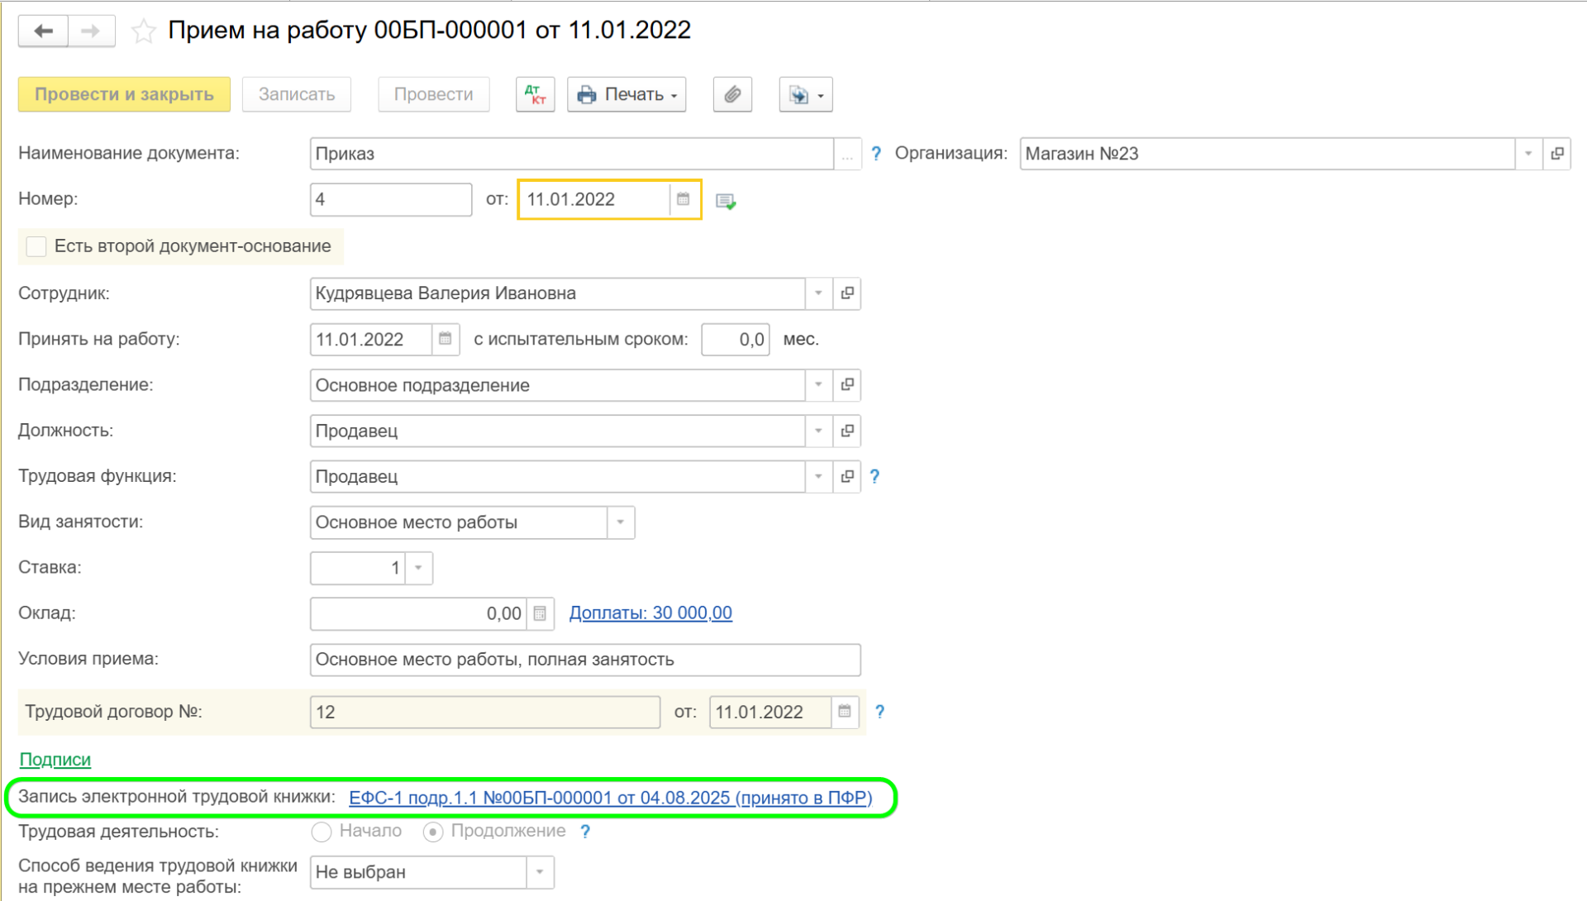Open calendar for order date field
Screen dimensions: 1587x901
[x=684, y=199]
